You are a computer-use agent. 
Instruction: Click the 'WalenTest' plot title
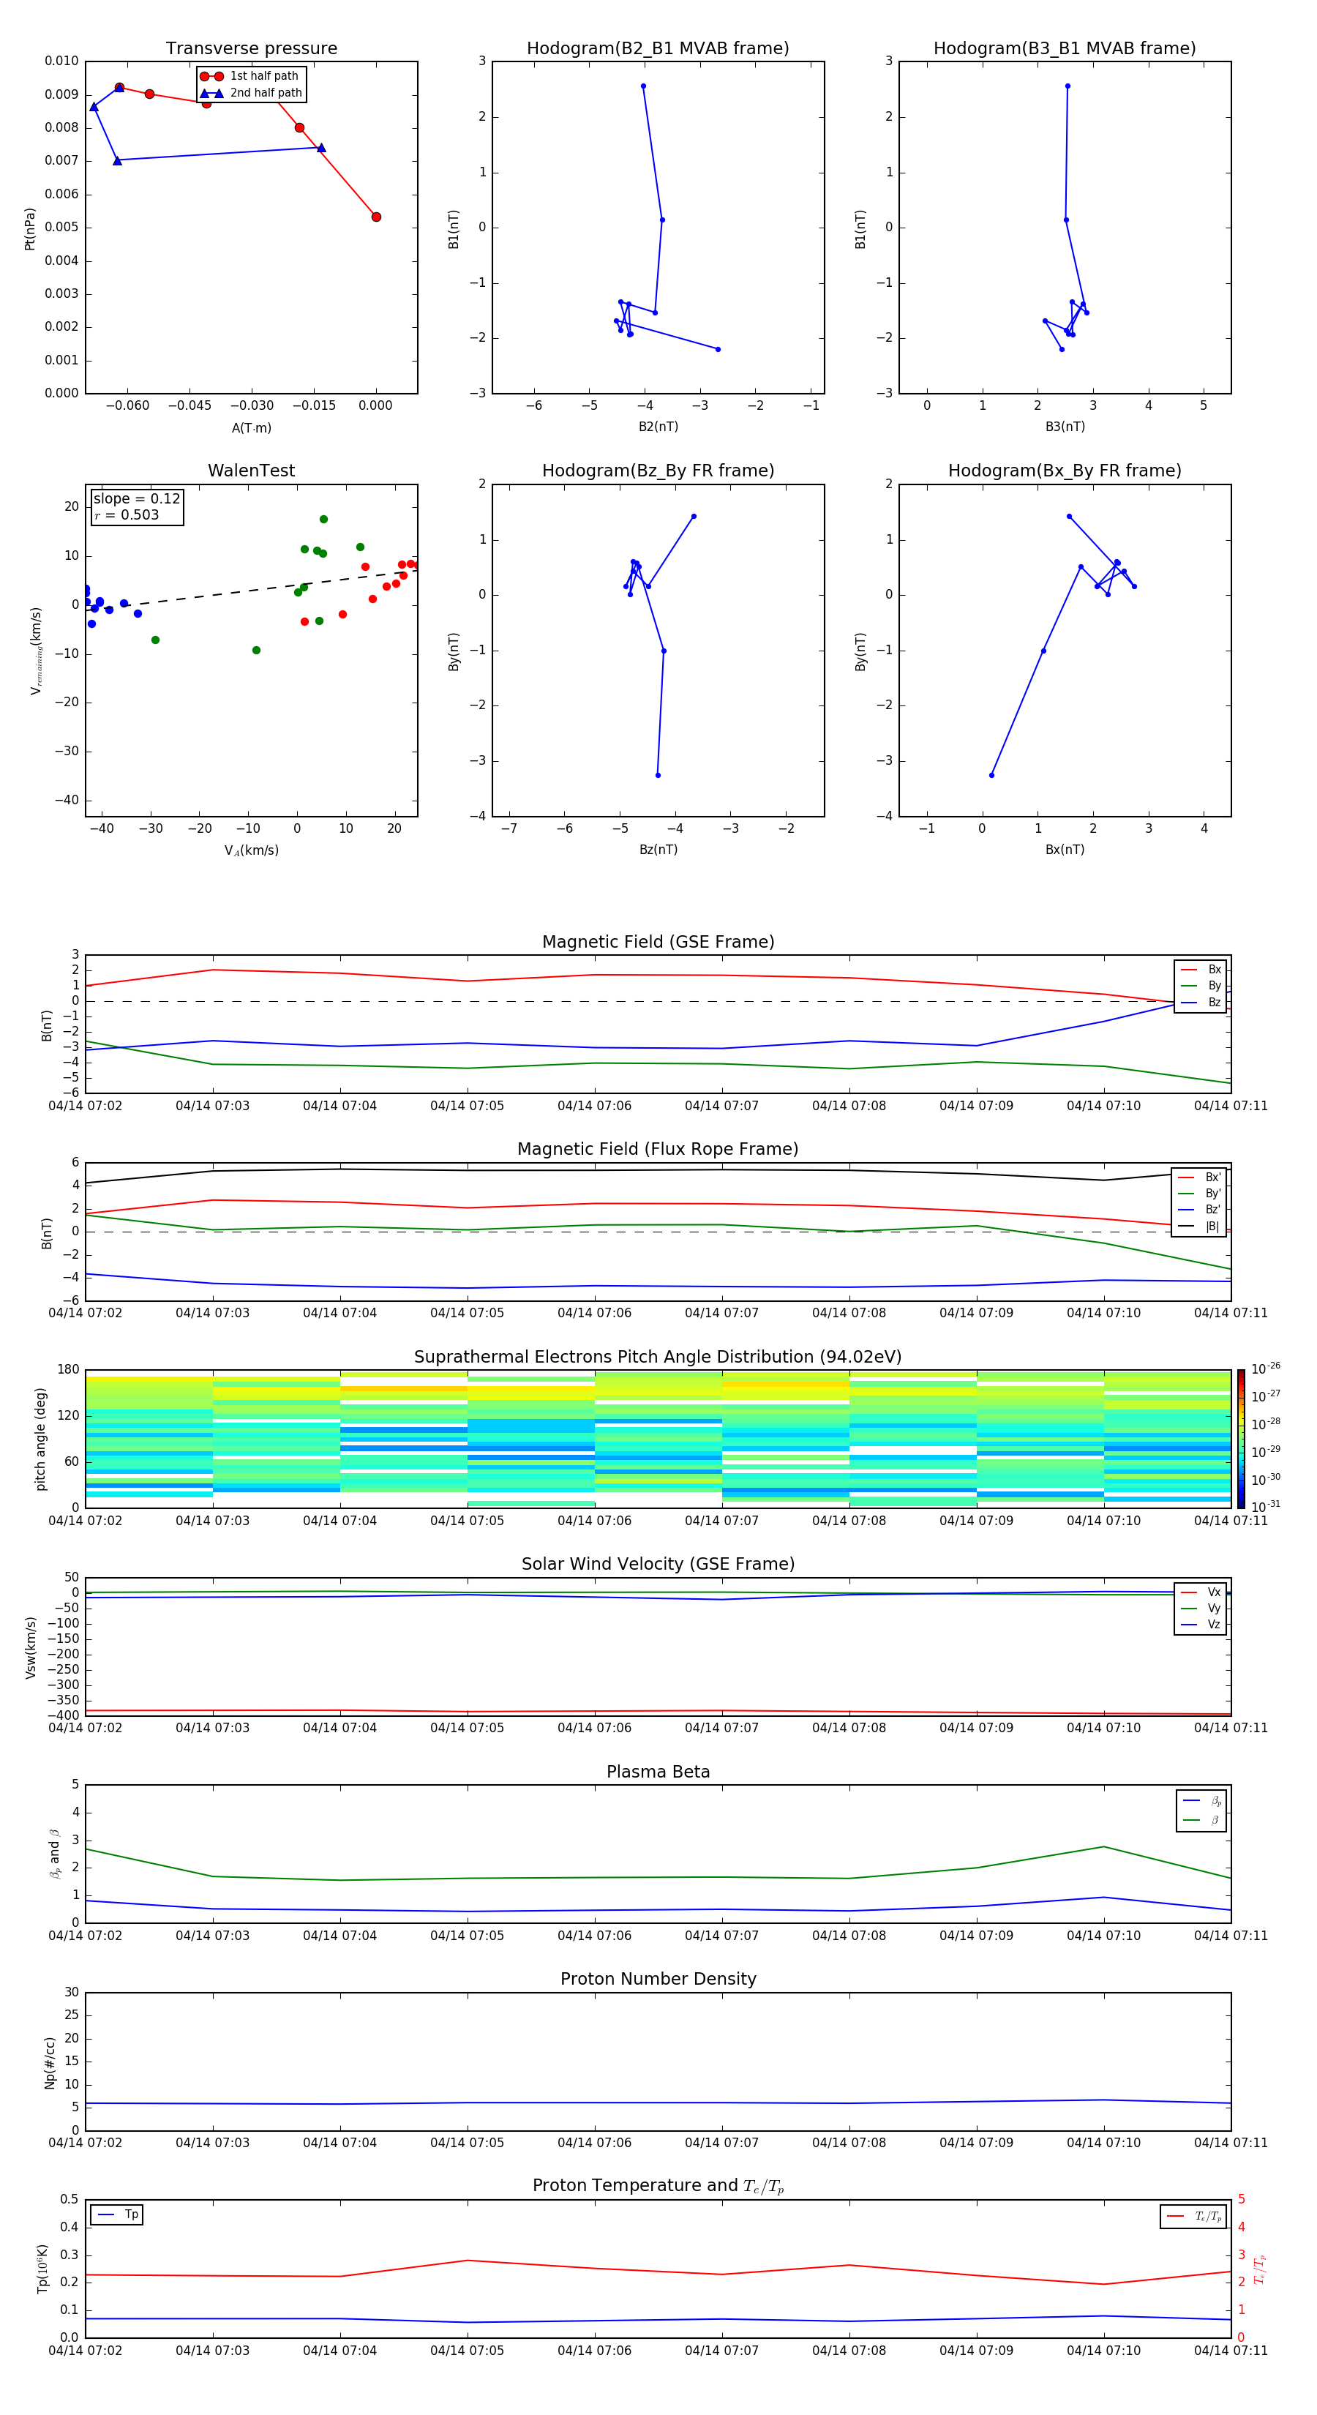[251, 471]
